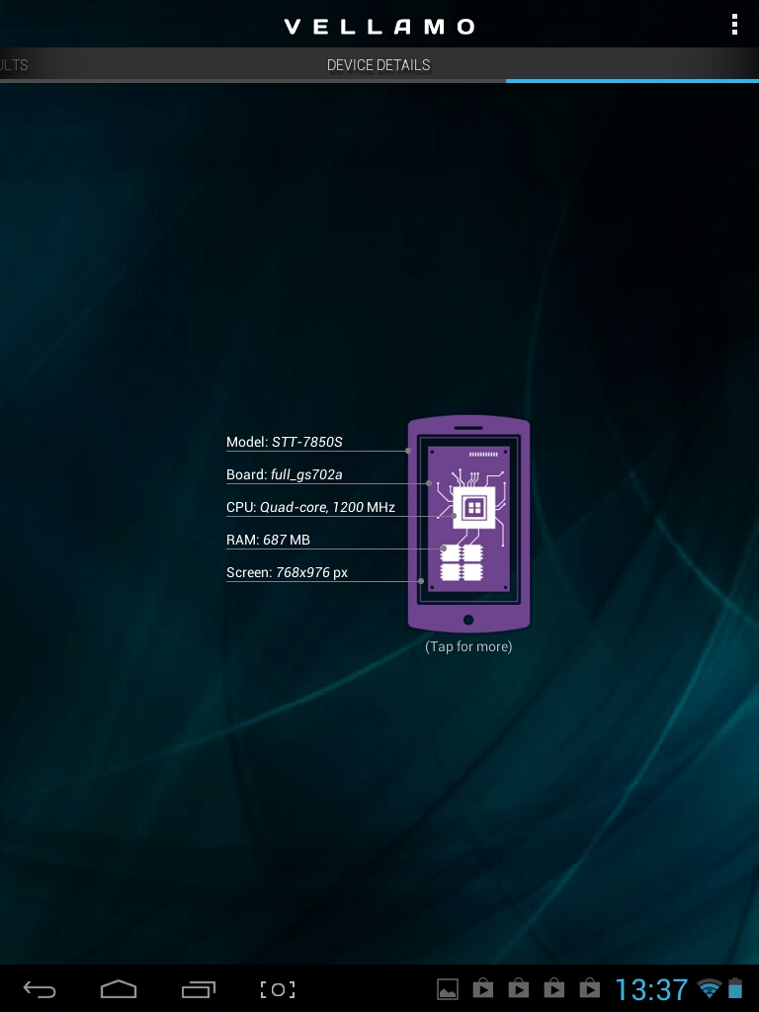Screen dimensions: 759x1012
Task: Open the picture notification icon in status area
Action: (x=448, y=988)
